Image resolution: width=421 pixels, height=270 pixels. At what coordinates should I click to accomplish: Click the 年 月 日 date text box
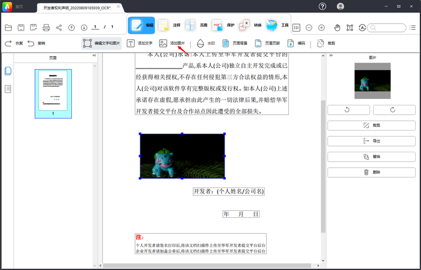[241, 214]
